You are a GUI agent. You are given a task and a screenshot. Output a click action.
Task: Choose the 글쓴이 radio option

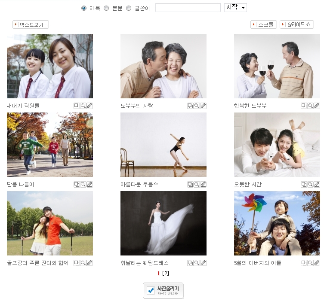(x=129, y=8)
